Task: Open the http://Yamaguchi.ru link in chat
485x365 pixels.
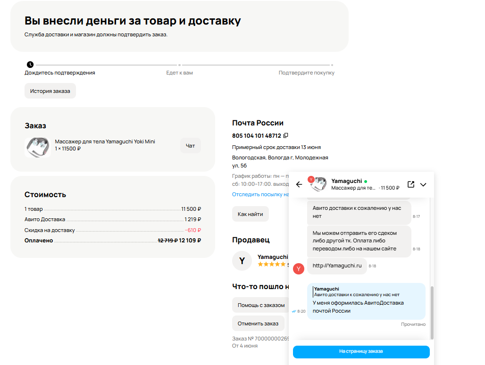Action: click(x=337, y=265)
